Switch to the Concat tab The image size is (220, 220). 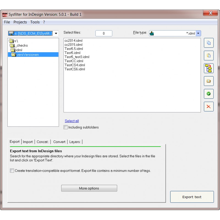coord(43,142)
